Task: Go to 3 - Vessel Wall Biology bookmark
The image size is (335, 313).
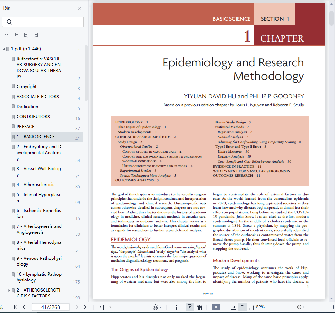Action: click(39, 171)
